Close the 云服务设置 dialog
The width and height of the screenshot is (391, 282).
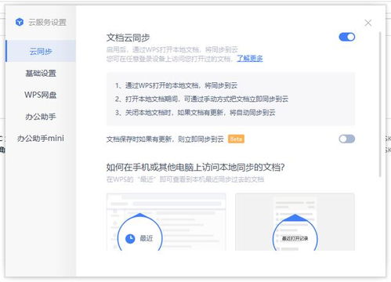pyautogui.click(x=368, y=23)
